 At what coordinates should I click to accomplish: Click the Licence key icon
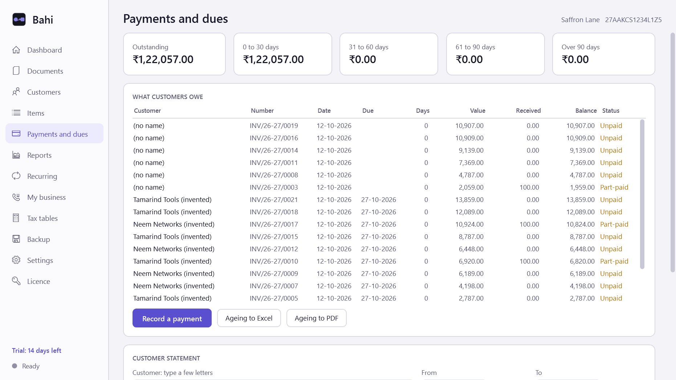pyautogui.click(x=16, y=281)
